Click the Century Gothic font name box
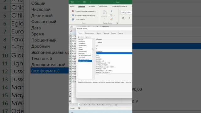 (x=126, y=13)
